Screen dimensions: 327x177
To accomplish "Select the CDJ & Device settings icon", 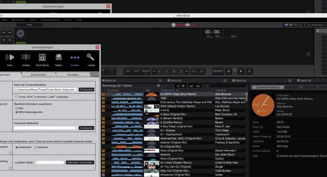I will (x=43, y=59).
